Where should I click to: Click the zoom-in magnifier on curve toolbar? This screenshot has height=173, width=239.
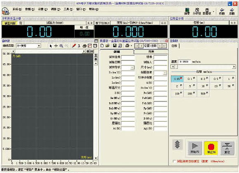click(x=61, y=46)
